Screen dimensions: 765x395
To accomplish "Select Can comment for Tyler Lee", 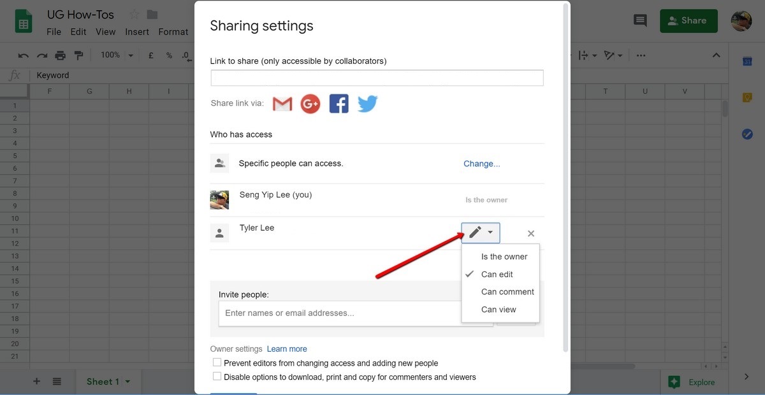I will (x=507, y=291).
